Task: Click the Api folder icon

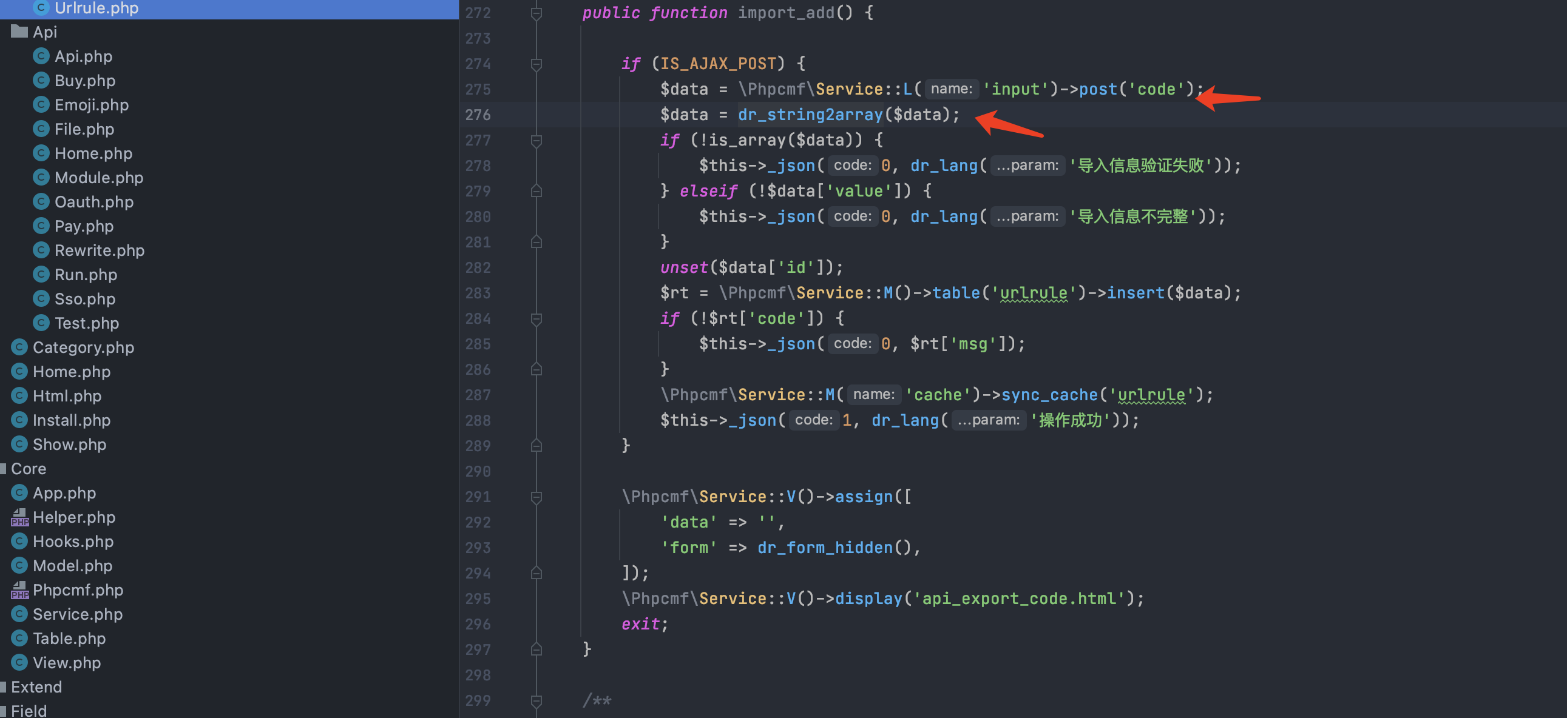Action: (x=19, y=31)
